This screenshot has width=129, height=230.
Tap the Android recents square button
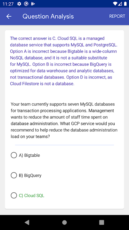(x=102, y=222)
